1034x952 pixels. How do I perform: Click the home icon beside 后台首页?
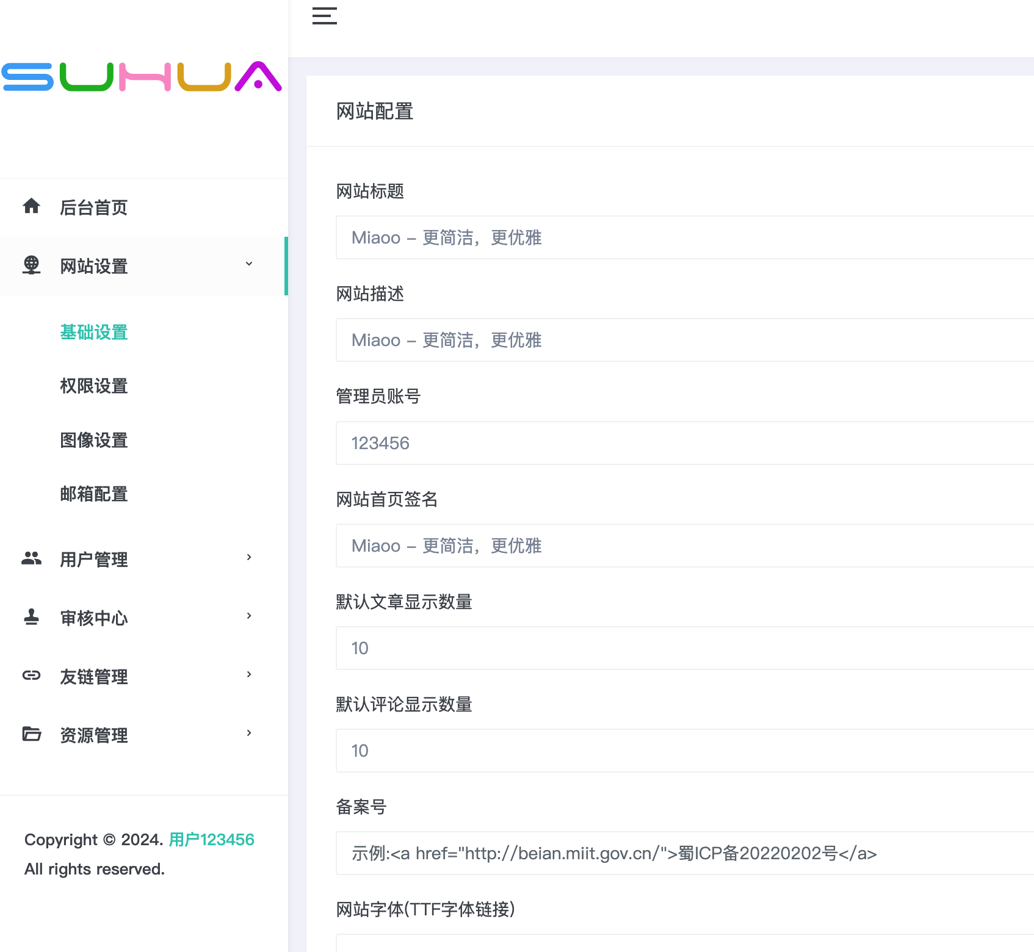click(32, 206)
